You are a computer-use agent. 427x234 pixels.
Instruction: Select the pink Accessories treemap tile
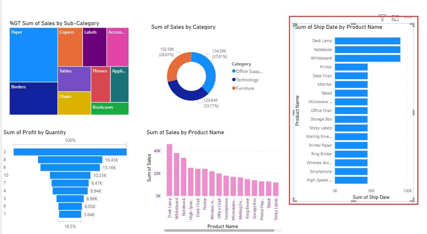pos(118,47)
